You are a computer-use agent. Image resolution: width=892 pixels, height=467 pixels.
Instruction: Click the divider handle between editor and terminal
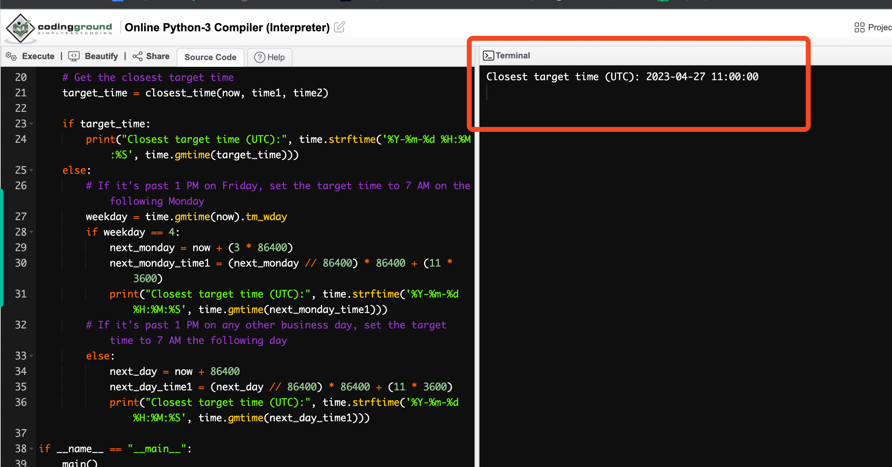[x=477, y=257]
